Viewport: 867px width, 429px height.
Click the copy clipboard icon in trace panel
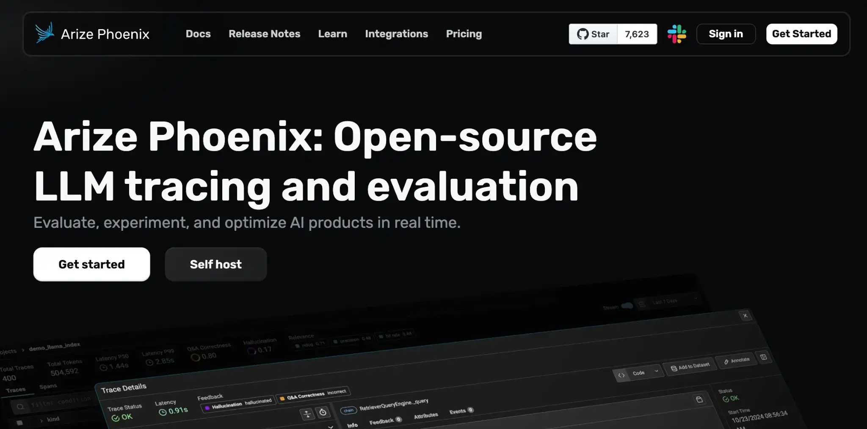[x=699, y=399]
